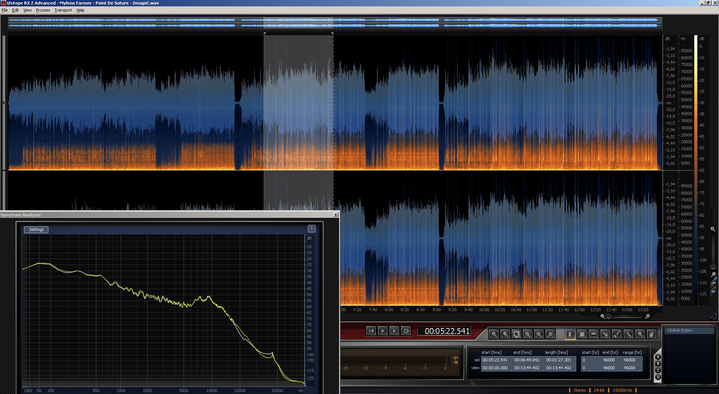Click the view range Hz field
Screen dimensions: 719x394
click(632, 368)
